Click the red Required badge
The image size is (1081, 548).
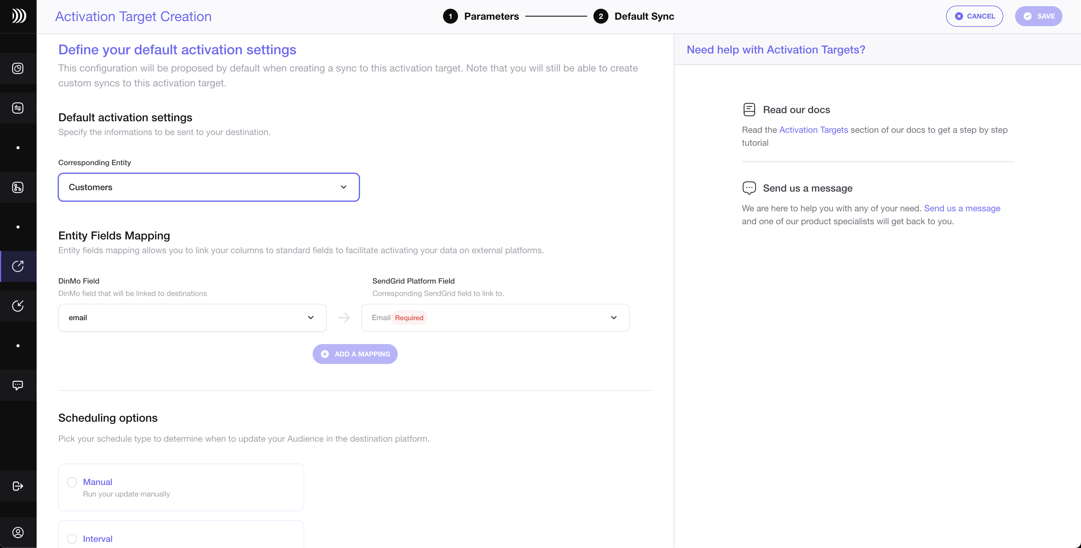tap(409, 318)
